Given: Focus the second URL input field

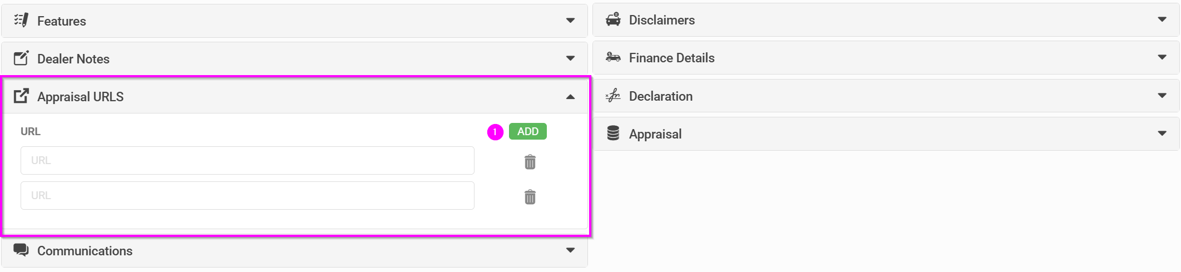Looking at the screenshot, I should tap(248, 196).
